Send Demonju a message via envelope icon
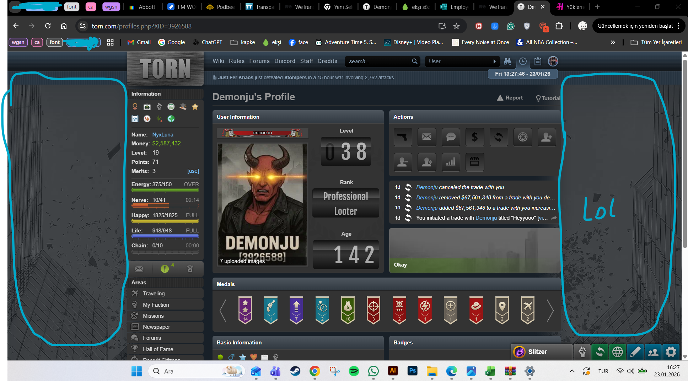The image size is (688, 381). tap(427, 137)
